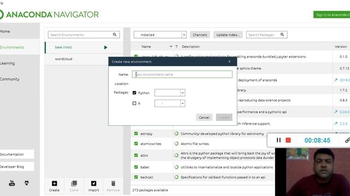Viewport: 350px width, 196px height.
Task: Click the 273 packages available status text
Action: point(150,190)
